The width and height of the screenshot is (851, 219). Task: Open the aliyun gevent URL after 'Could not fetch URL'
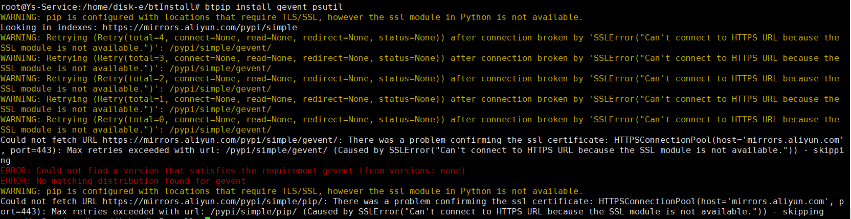coord(220,140)
